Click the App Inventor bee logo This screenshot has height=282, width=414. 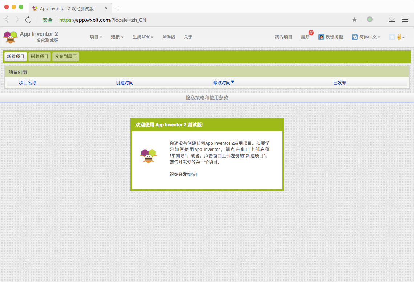click(x=11, y=36)
